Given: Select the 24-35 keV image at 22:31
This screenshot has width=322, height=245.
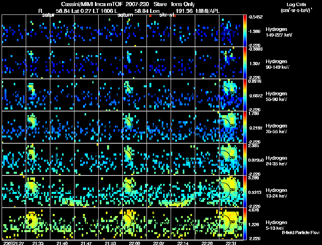Looking at the screenshot, I should tap(231, 159).
